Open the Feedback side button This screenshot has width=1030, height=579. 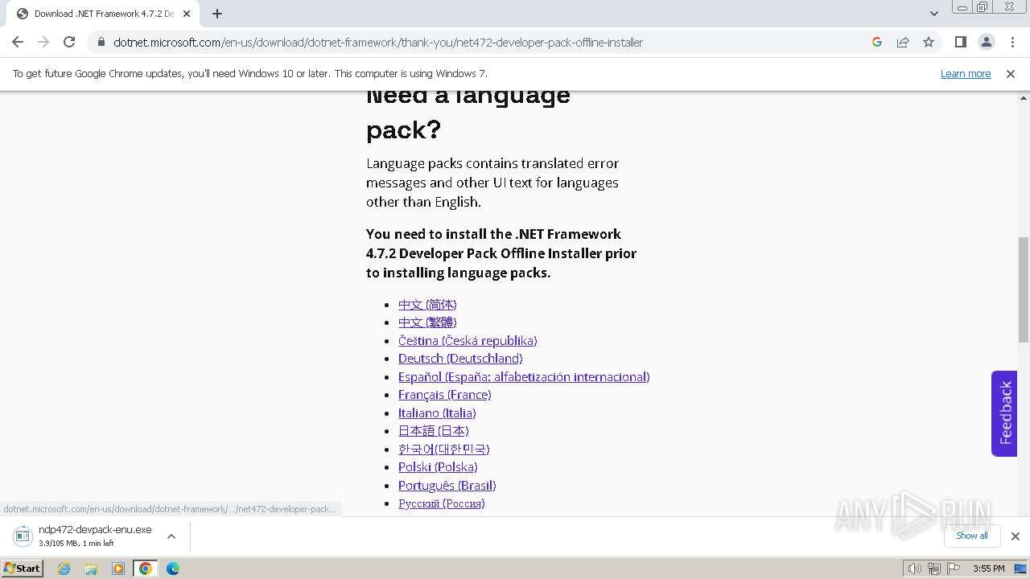1004,413
